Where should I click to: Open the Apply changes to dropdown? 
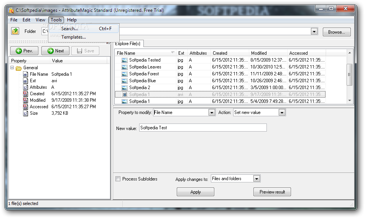[x=257, y=179]
